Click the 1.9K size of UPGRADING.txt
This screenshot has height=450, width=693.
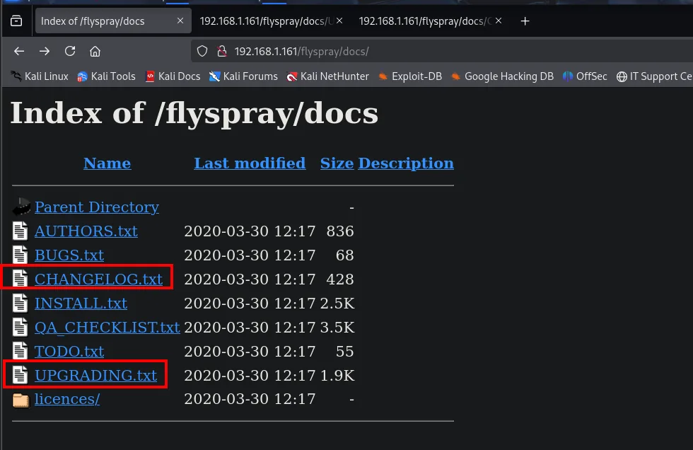(x=337, y=375)
